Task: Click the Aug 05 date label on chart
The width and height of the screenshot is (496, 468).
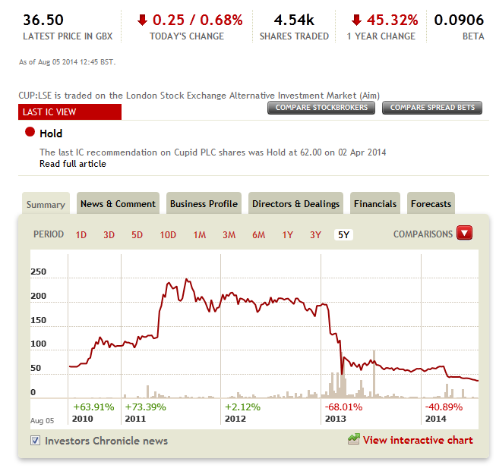Action: [x=42, y=421]
